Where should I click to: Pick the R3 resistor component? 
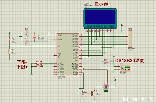tap(84, 93)
